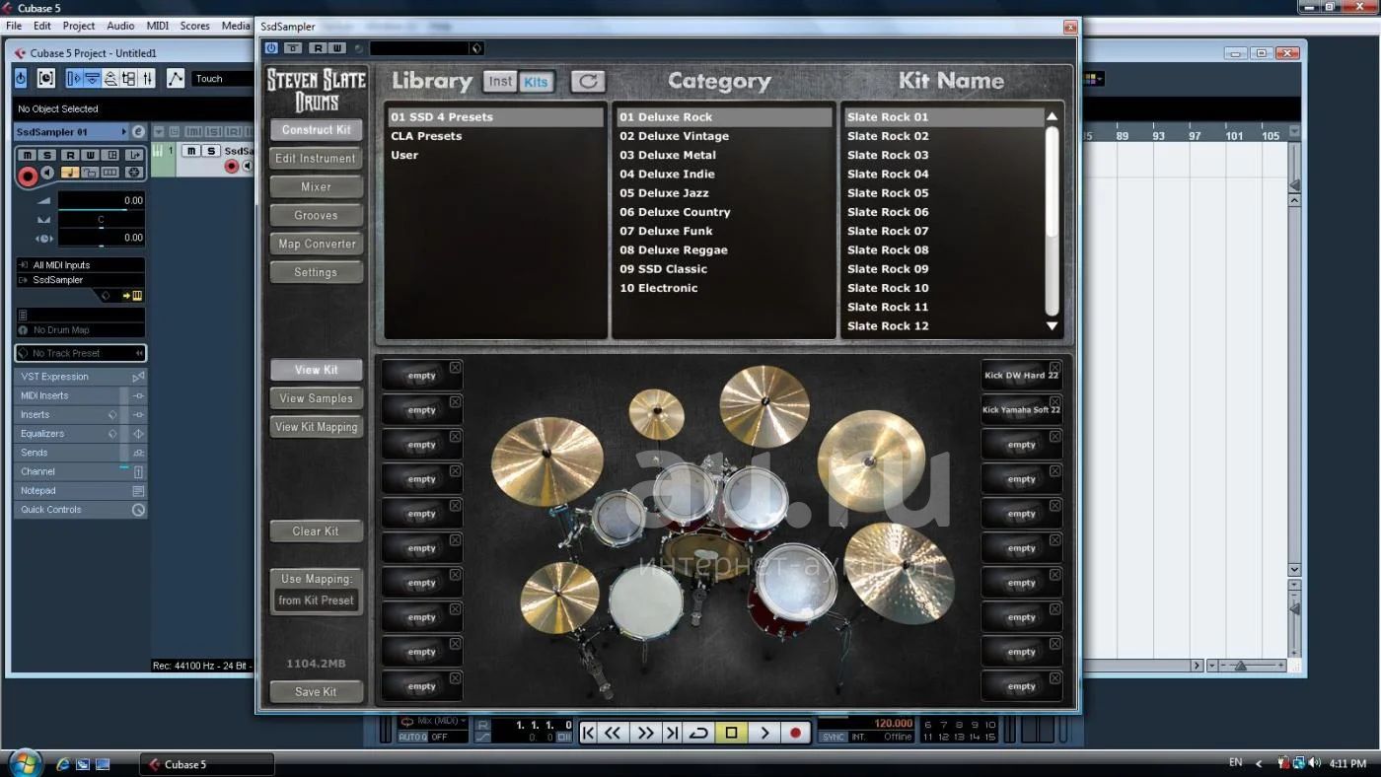Click the Play transport button
Screen dimensions: 1381x777
click(764, 733)
